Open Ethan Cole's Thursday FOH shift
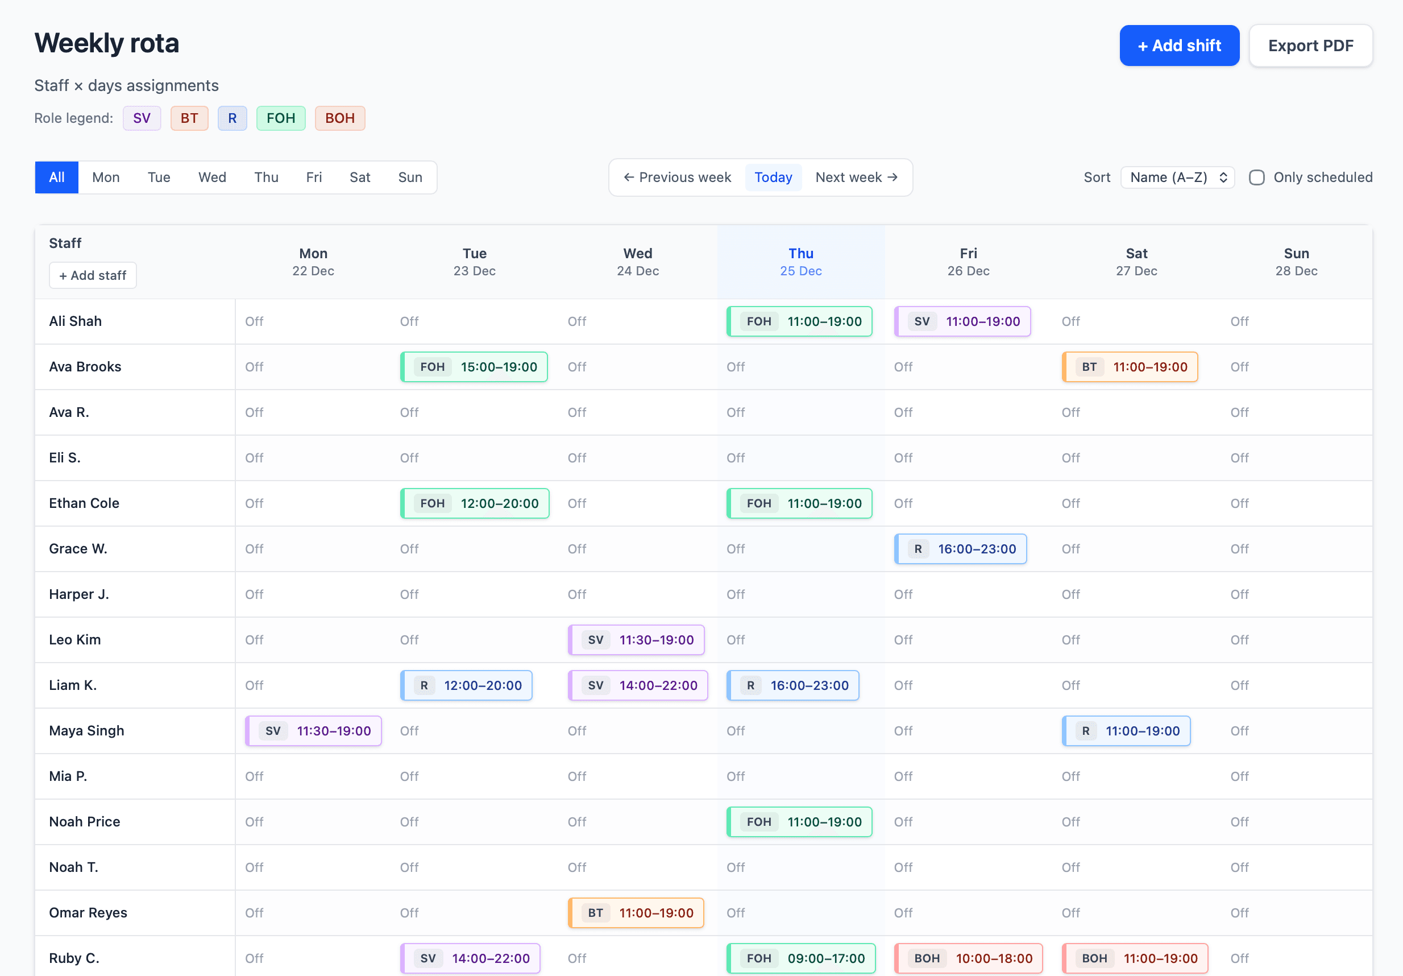1403x976 pixels. pos(799,503)
